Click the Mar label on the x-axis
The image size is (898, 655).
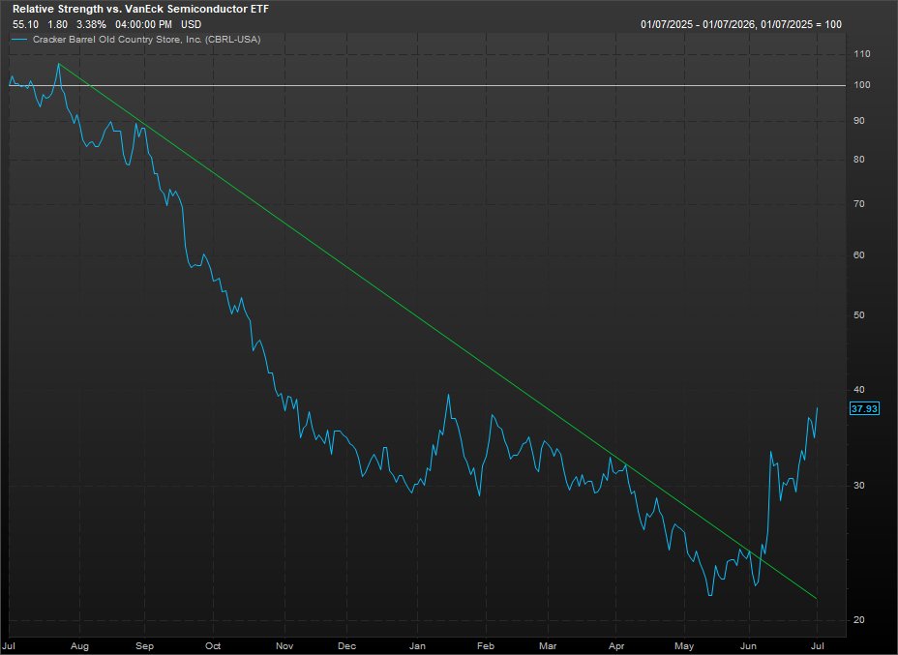click(548, 646)
